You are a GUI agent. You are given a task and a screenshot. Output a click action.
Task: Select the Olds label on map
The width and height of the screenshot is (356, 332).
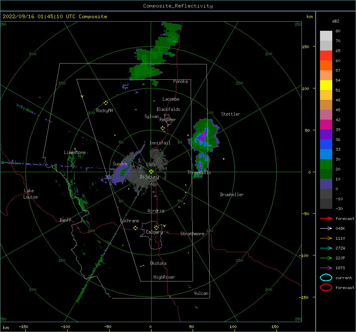click(151, 165)
